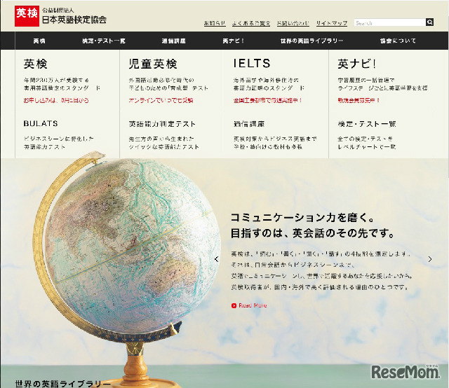Open 英ナビ! in the black nav bar
This screenshot has height=388, width=449.
(x=233, y=41)
